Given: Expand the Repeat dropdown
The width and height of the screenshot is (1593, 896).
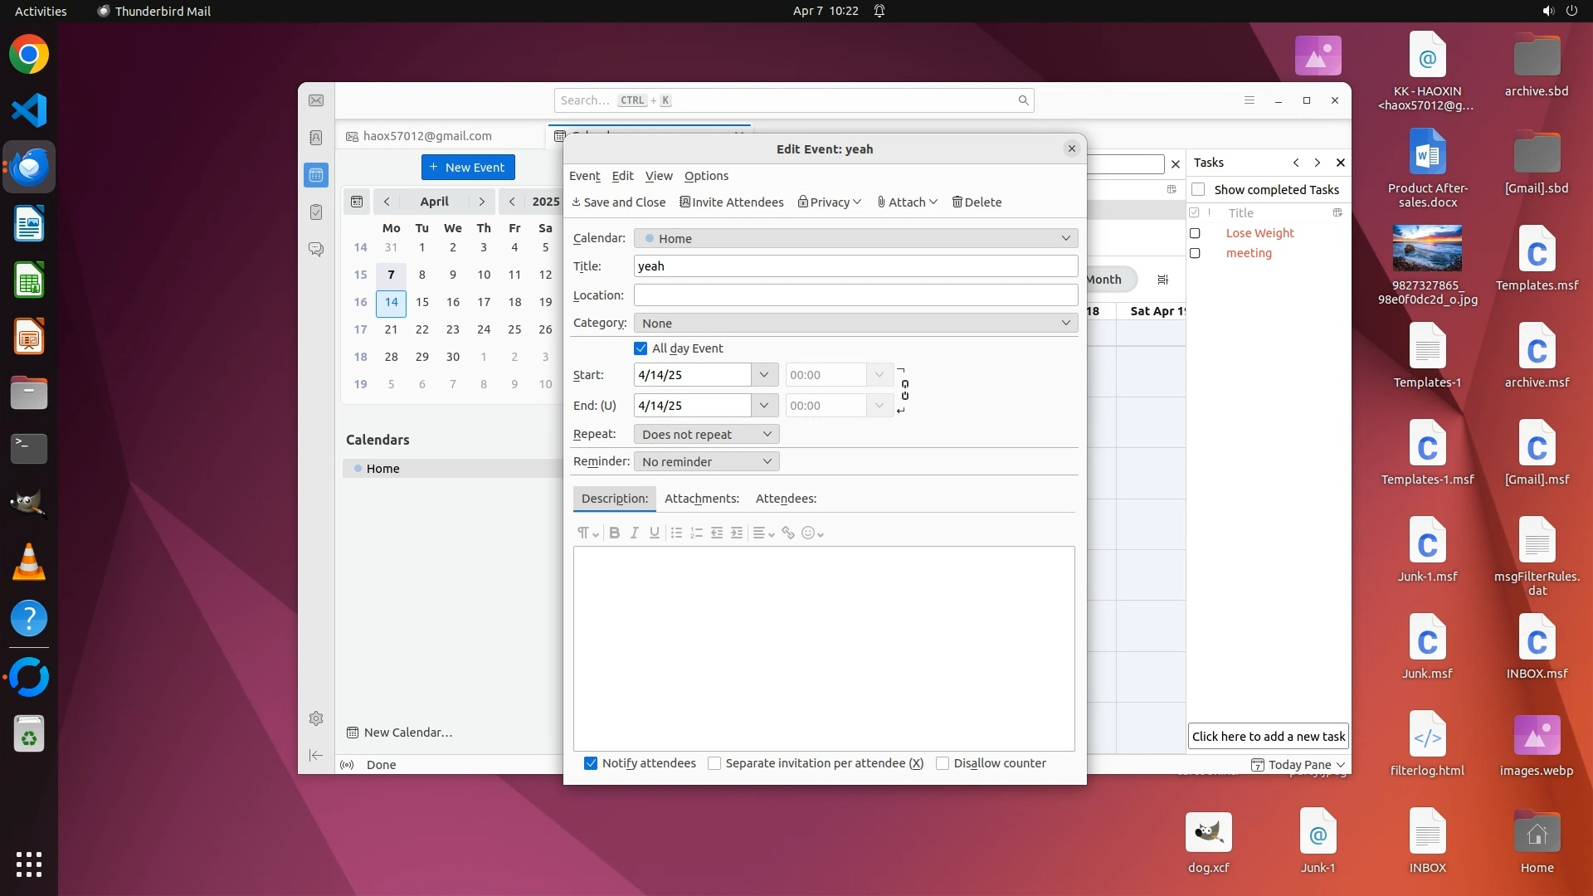Looking at the screenshot, I should (706, 434).
